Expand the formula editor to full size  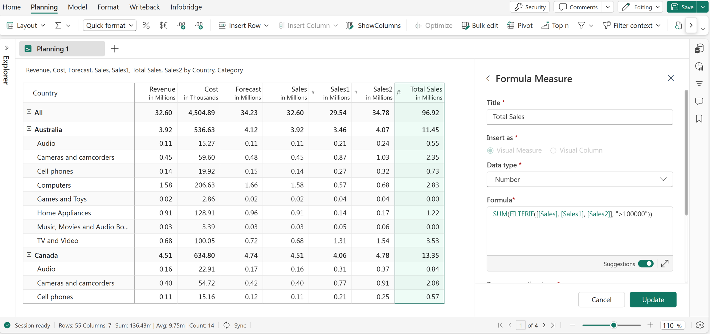tap(665, 264)
